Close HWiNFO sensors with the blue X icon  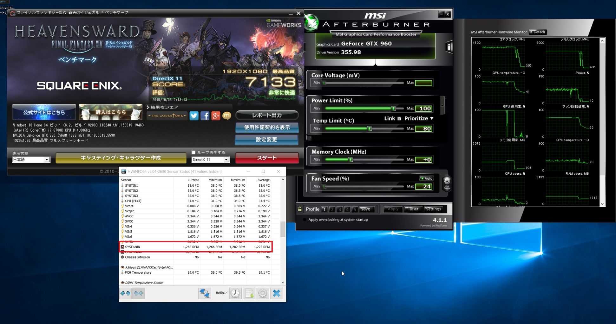277,293
